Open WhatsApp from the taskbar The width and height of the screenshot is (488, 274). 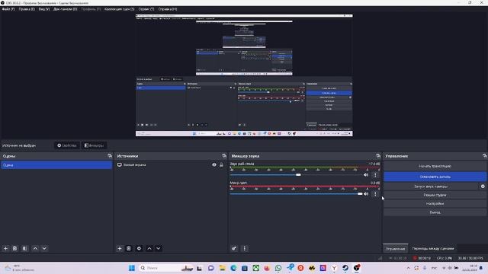click(278, 268)
